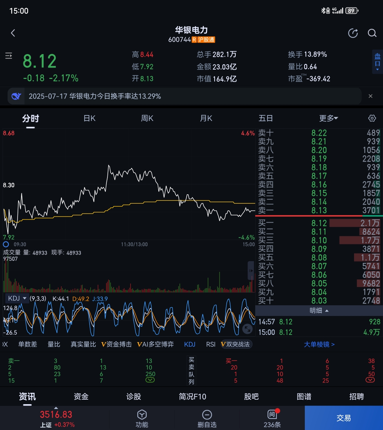The height and width of the screenshot is (430, 383).
Task: Expand the sell queue green chevron
Action: tap(150, 380)
